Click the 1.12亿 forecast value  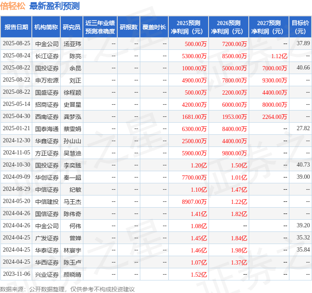(279, 56)
